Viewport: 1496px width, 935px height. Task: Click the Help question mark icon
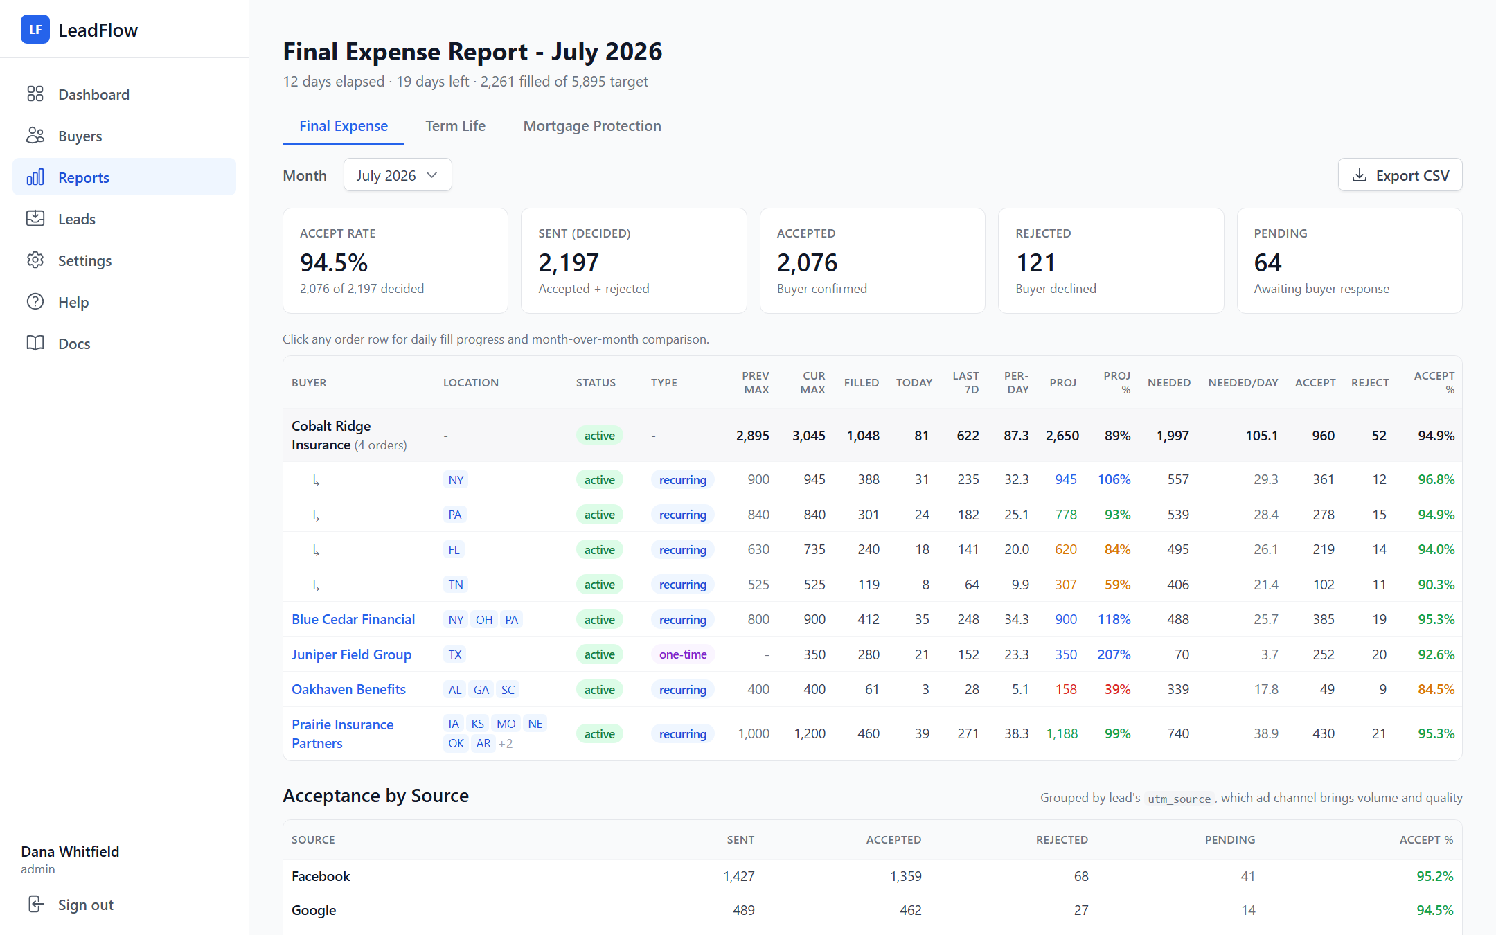(x=35, y=301)
